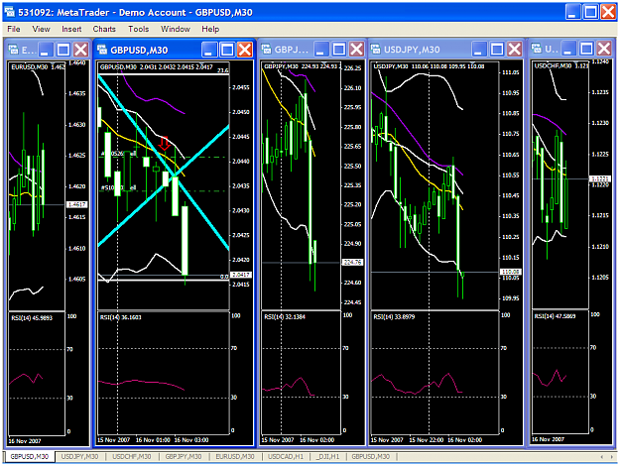Close the USDJPY,M30 chart window
Image resolution: width=620 pixels, height=466 pixels.
[515, 50]
